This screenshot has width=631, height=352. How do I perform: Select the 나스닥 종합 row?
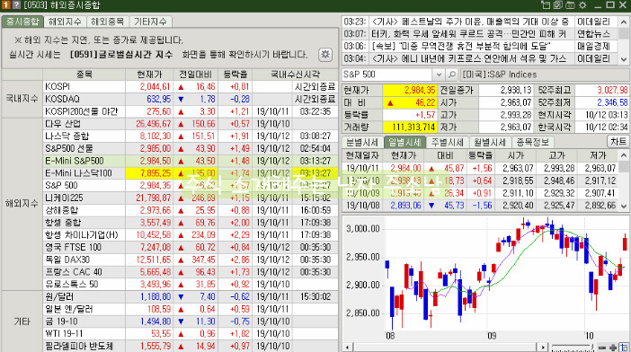[x=191, y=136]
